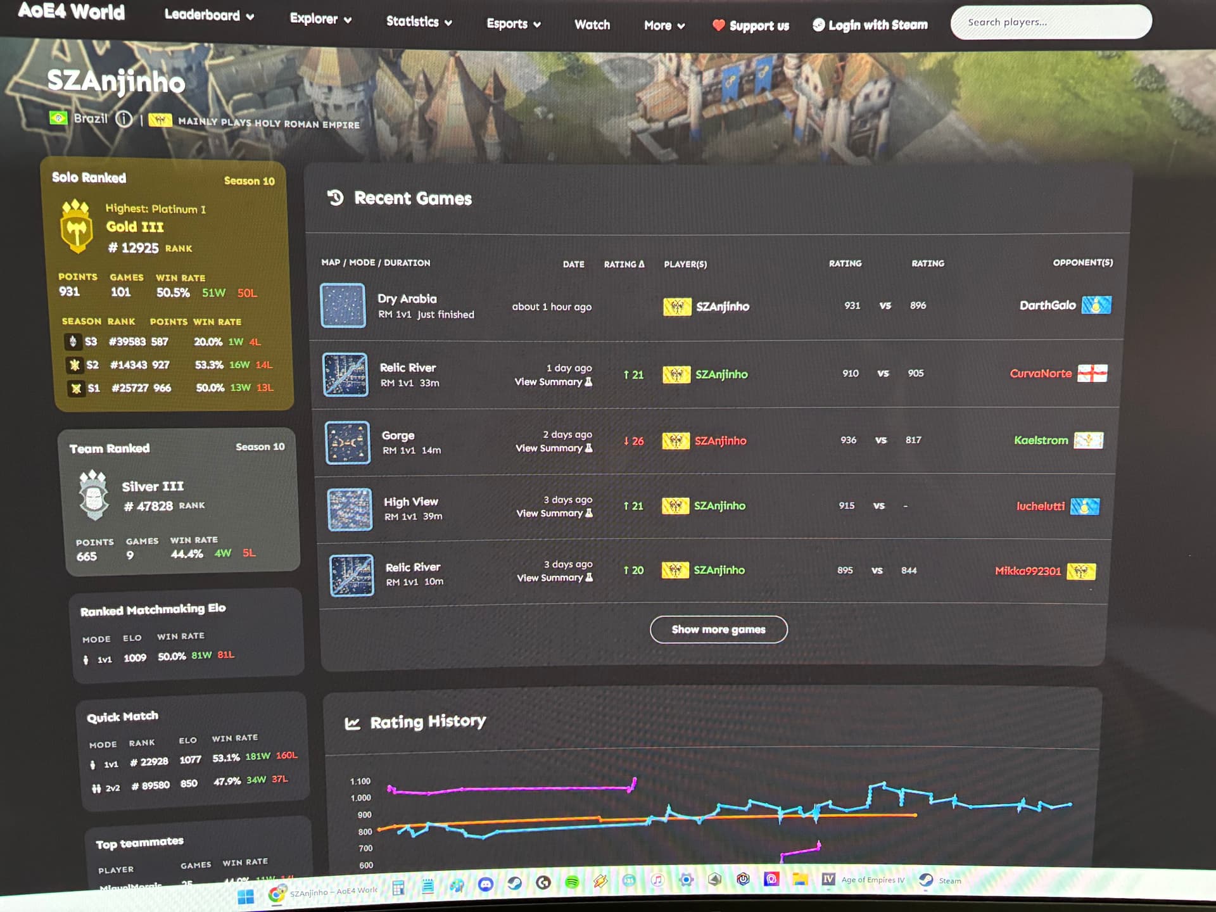Viewport: 1216px width, 912px height.
Task: Open Discord from the taskbar
Action: tap(486, 884)
